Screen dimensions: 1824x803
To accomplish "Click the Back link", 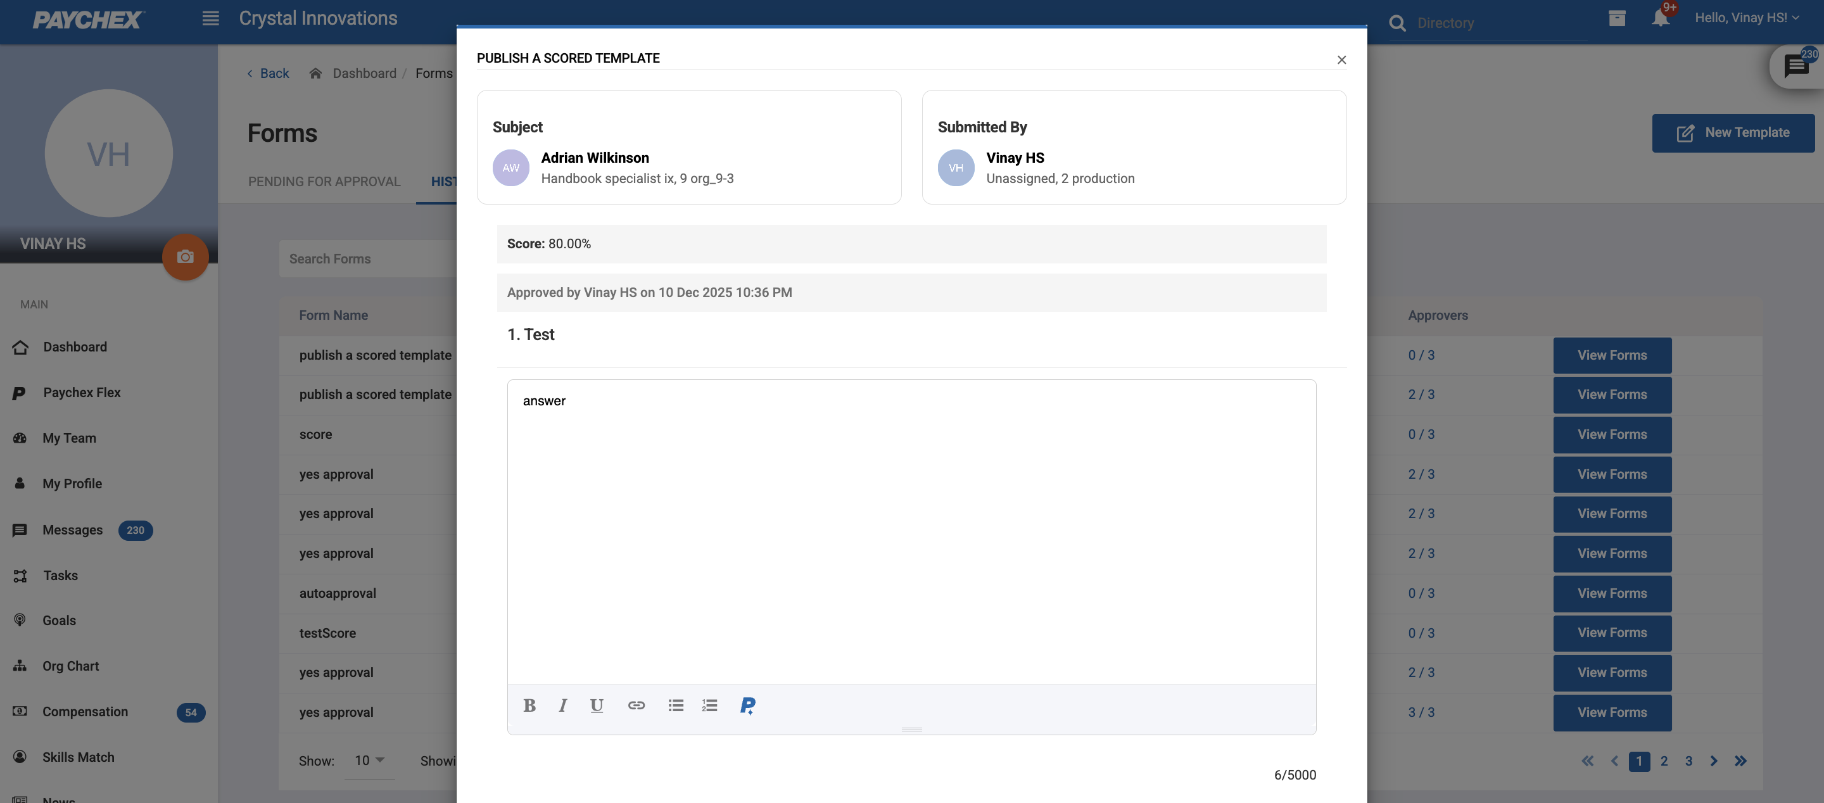I will (268, 73).
